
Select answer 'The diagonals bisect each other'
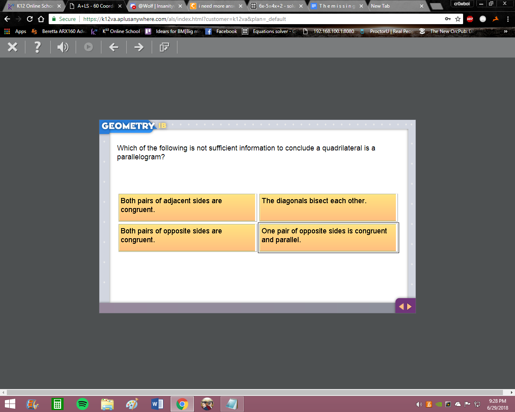tap(328, 208)
